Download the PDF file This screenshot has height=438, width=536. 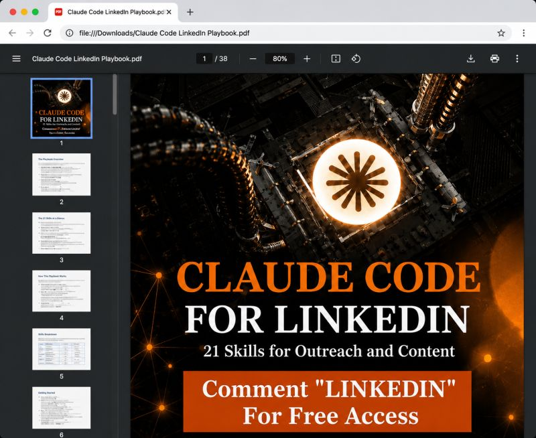pos(471,59)
